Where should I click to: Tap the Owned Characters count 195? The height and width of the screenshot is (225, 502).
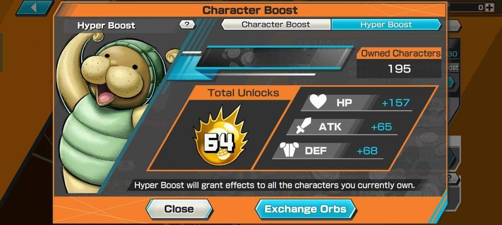pyautogui.click(x=399, y=68)
